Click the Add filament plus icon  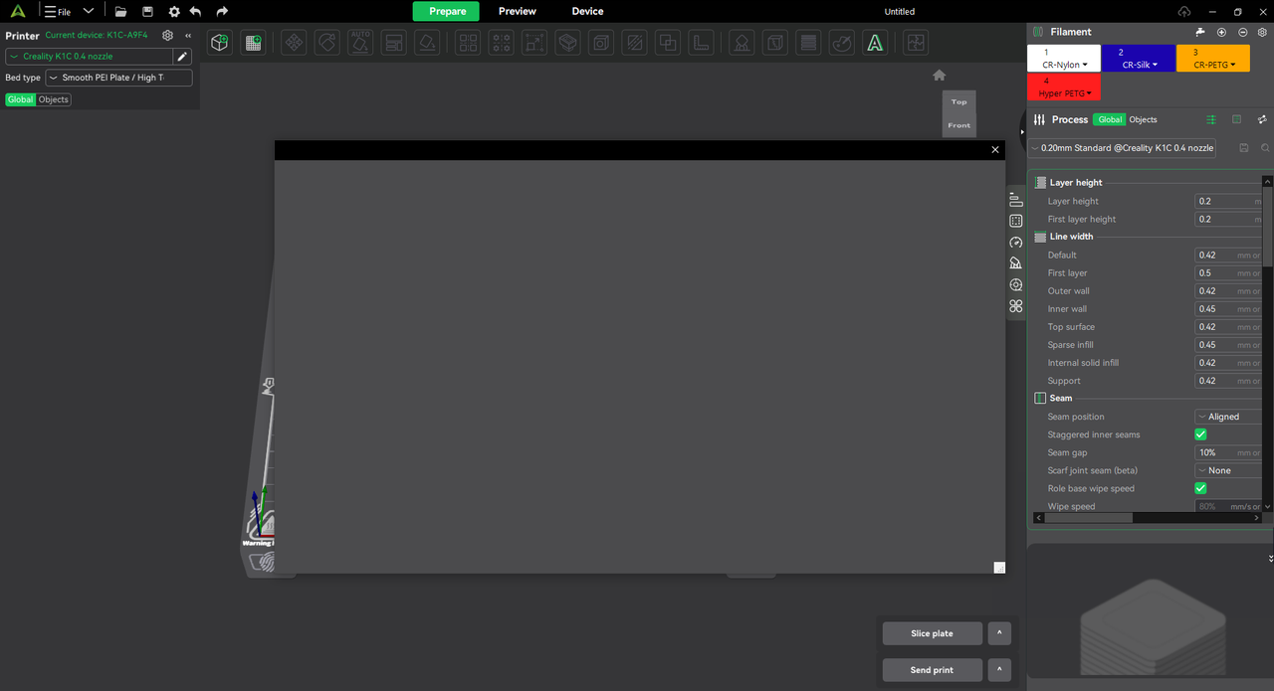(1222, 32)
